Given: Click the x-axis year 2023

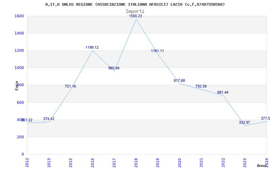Looking at the screenshot, I should 245,163.
